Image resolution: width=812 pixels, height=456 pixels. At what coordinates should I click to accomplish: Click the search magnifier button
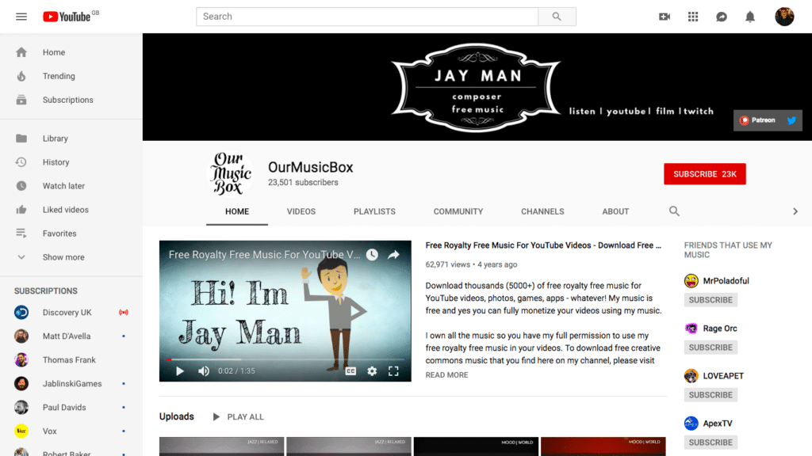(x=557, y=17)
